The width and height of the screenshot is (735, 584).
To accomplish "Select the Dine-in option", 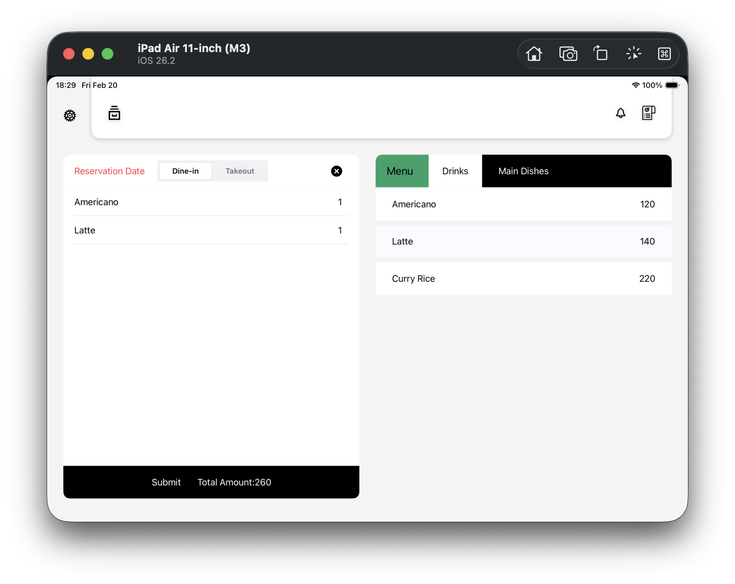I will (185, 171).
